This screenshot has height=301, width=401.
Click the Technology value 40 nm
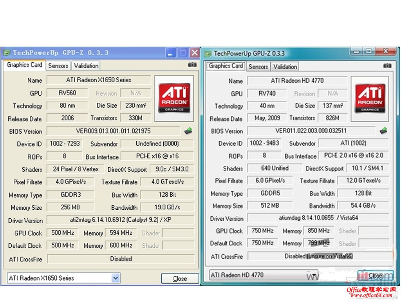pyautogui.click(x=267, y=106)
